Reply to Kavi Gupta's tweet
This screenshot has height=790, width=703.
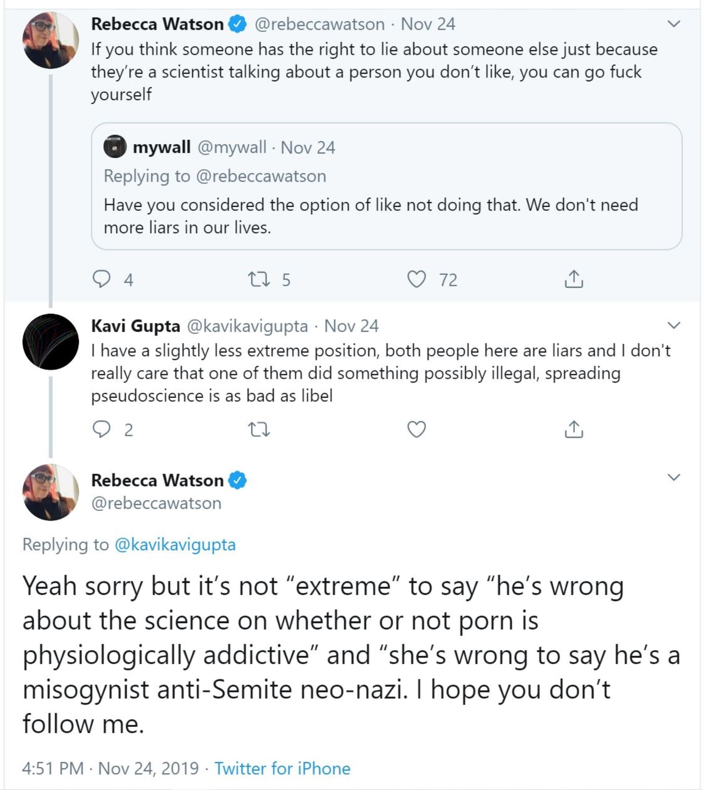tap(101, 429)
